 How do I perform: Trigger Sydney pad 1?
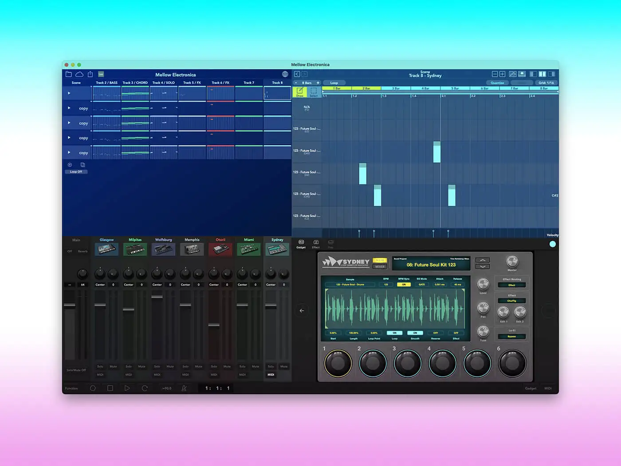pyautogui.click(x=338, y=363)
